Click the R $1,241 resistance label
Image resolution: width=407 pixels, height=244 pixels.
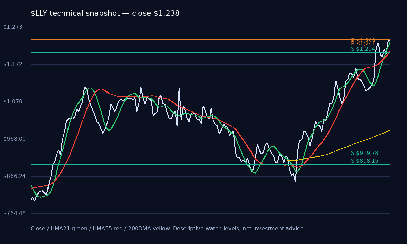363,44
